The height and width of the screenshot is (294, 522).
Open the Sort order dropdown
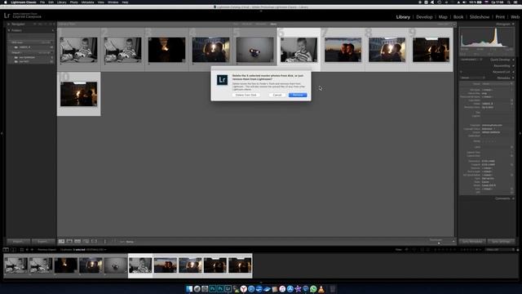[x=130, y=242]
